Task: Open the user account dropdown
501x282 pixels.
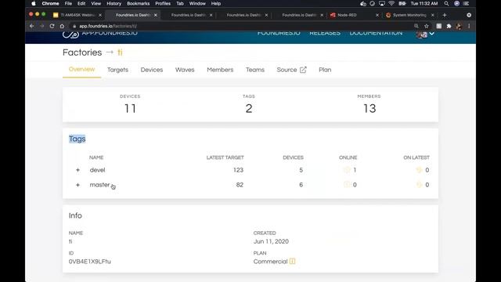Action: [x=425, y=34]
